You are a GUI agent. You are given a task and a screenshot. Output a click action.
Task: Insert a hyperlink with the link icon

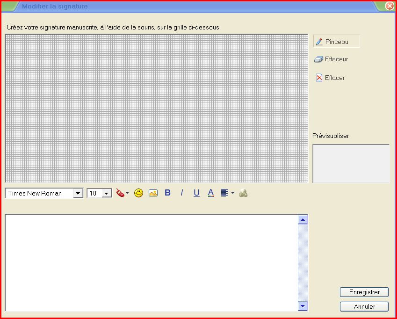pyautogui.click(x=243, y=193)
